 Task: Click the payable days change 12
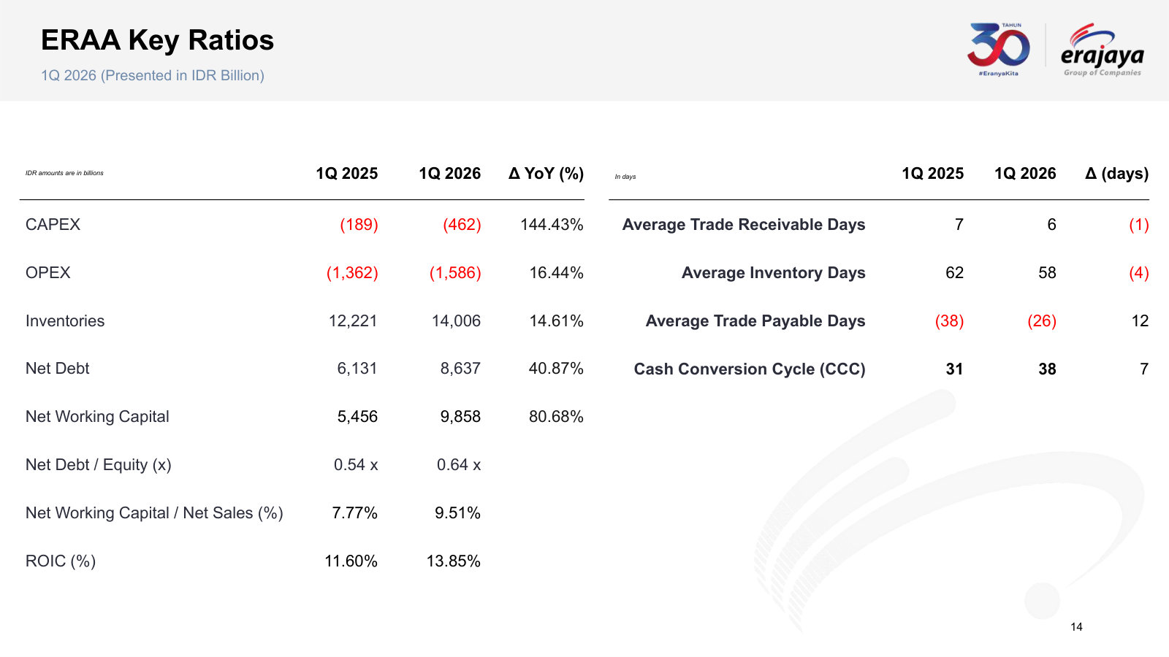(x=1140, y=321)
